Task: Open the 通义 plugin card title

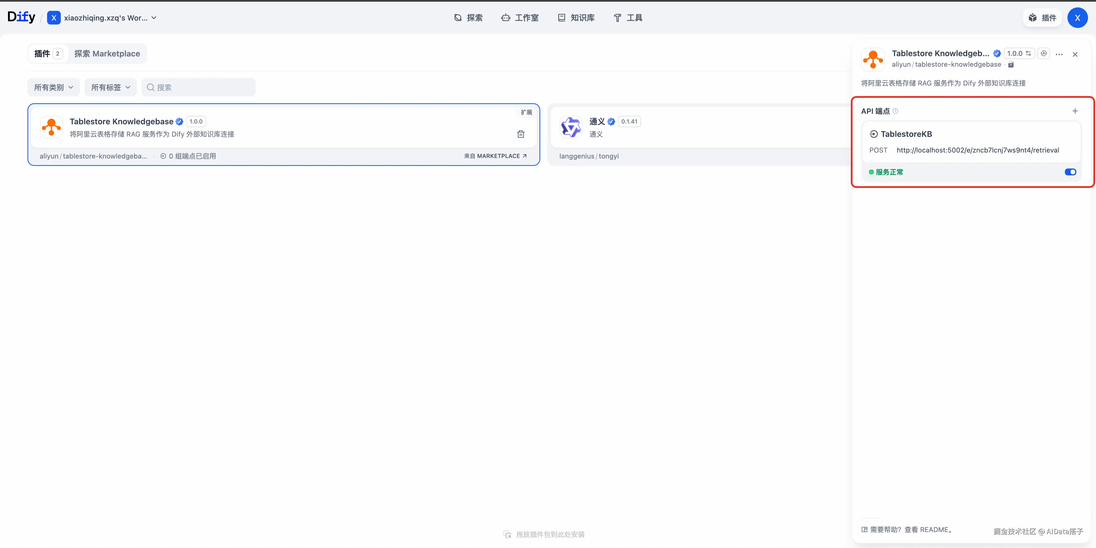Action: click(597, 121)
